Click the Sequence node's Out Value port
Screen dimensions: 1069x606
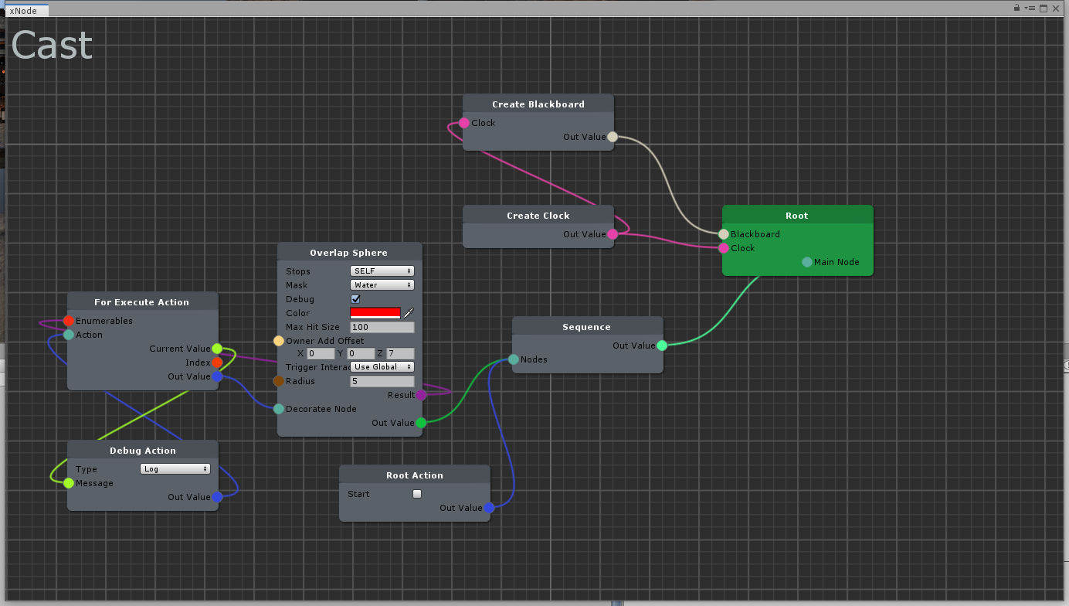pos(662,346)
